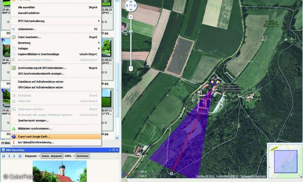Click the Google logo on map

[x=129, y=175]
